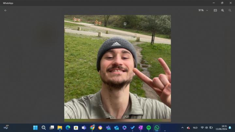Screen dimensions: 235x132
Task: Open Microsoft To Do checkmark icon
Action: pyautogui.click(x=133, y=128)
